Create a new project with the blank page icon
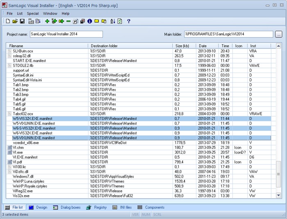 pyautogui.click(x=8, y=21)
